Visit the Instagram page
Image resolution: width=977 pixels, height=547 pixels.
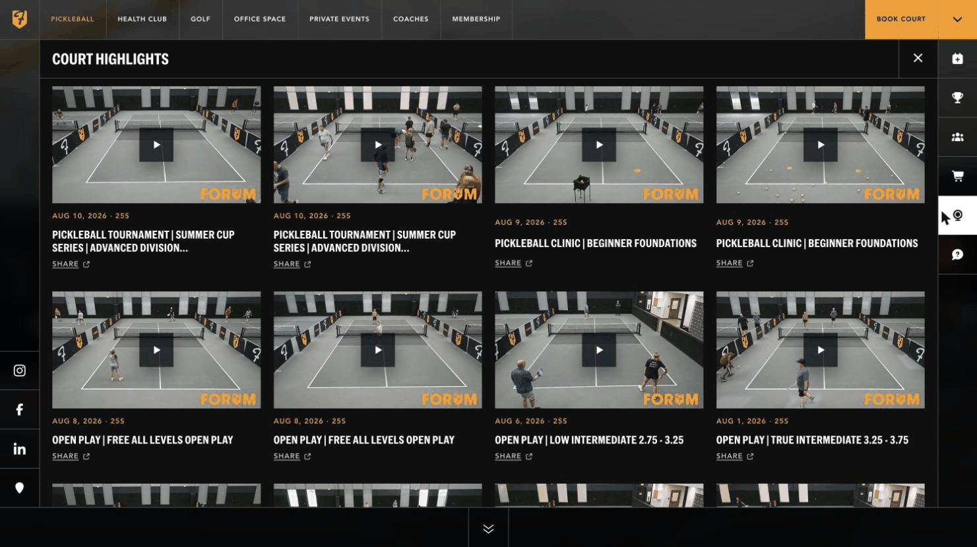coord(20,370)
